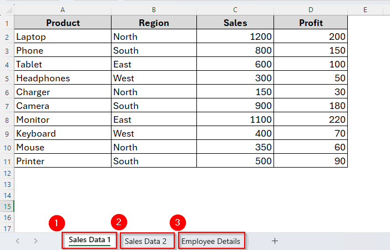Select the South region cell for Printer
390x250 pixels.
click(x=154, y=161)
